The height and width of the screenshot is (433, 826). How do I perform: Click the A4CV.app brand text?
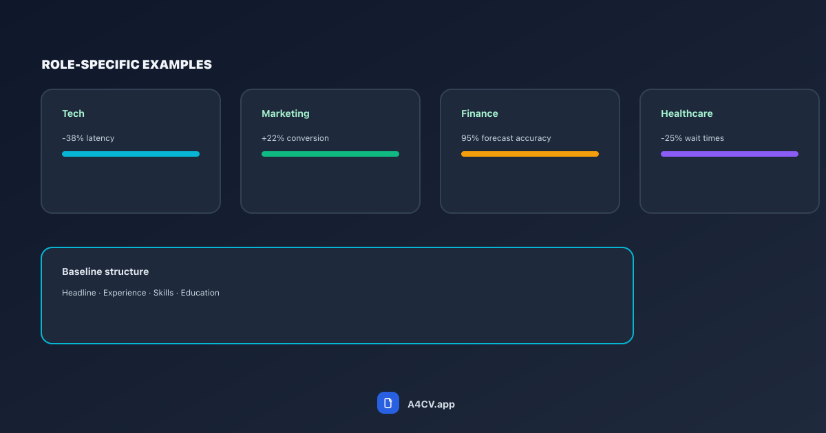(431, 404)
